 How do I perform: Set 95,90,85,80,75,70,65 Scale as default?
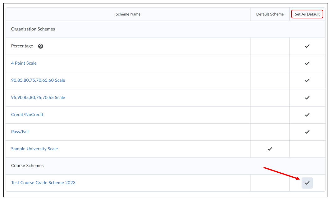307,98
